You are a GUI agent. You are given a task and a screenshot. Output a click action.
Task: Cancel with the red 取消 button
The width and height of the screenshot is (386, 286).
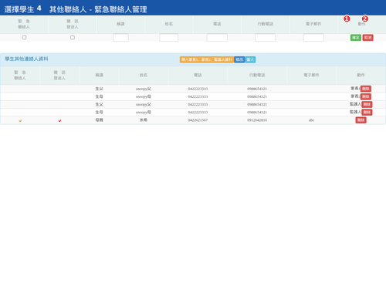(x=368, y=38)
